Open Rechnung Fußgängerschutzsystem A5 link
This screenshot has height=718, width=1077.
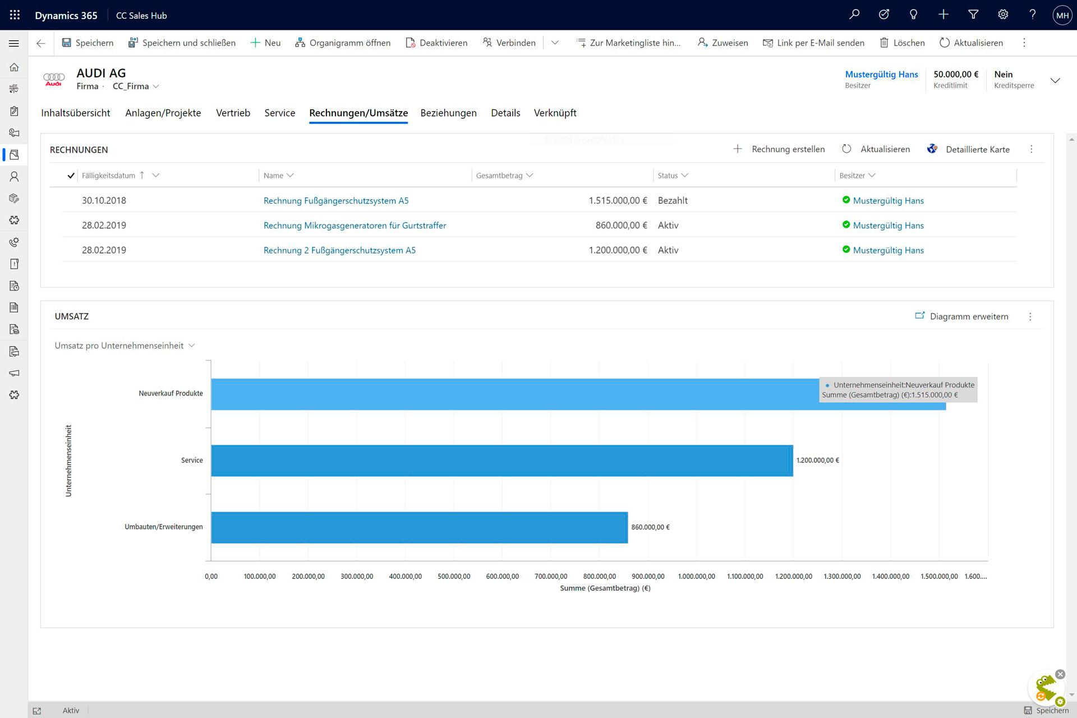336,201
